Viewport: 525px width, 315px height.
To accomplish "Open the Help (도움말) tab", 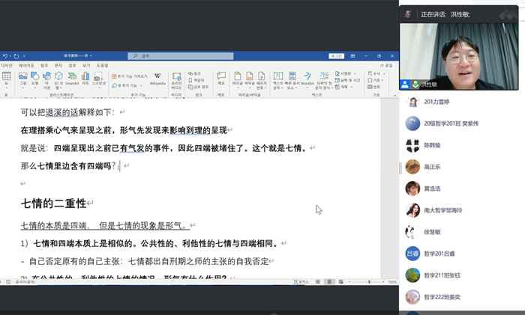I will click(x=103, y=66).
